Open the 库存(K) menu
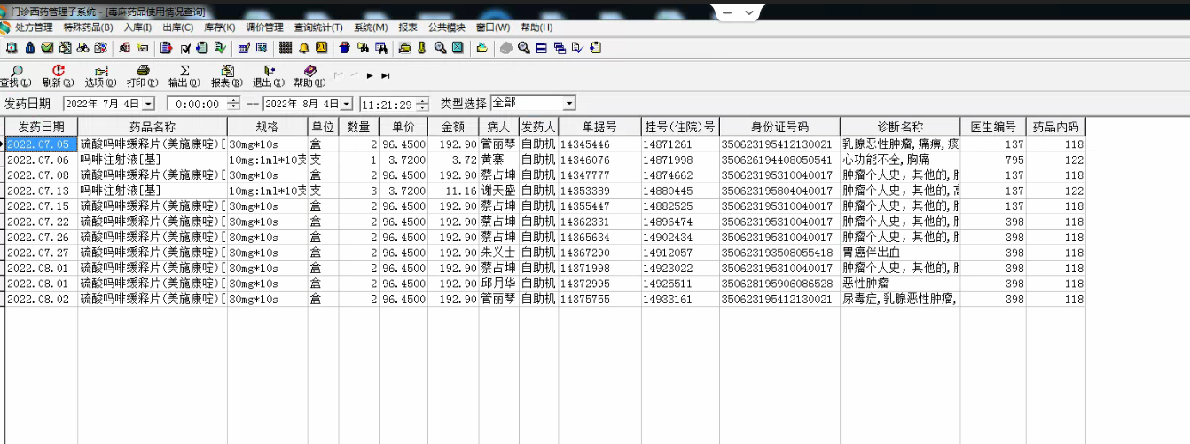The height and width of the screenshot is (444, 1190). coord(219,27)
